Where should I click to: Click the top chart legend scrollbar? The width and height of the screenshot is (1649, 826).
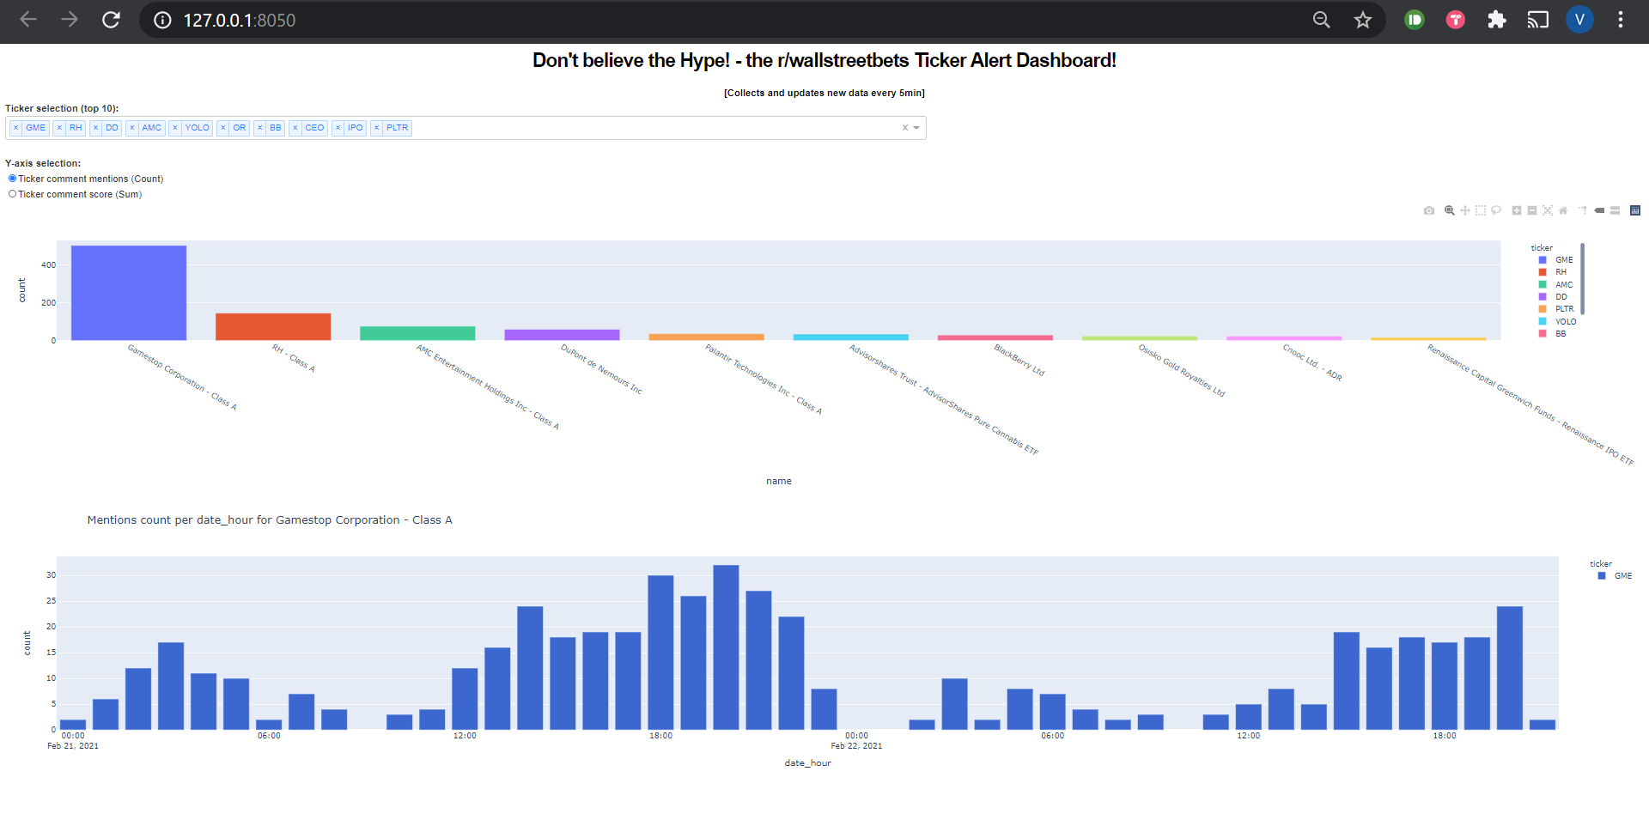coord(1582,279)
